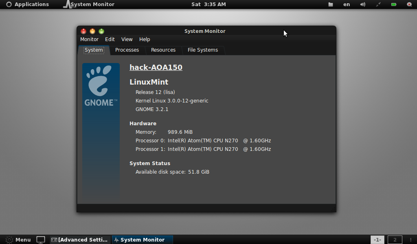Viewport: 417px width, 244px height.
Task: Open the Menu button in bottom panel
Action: (x=18, y=240)
